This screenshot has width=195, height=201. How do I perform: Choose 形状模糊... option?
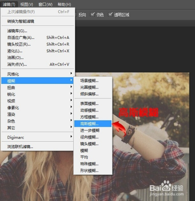[x=93, y=171]
